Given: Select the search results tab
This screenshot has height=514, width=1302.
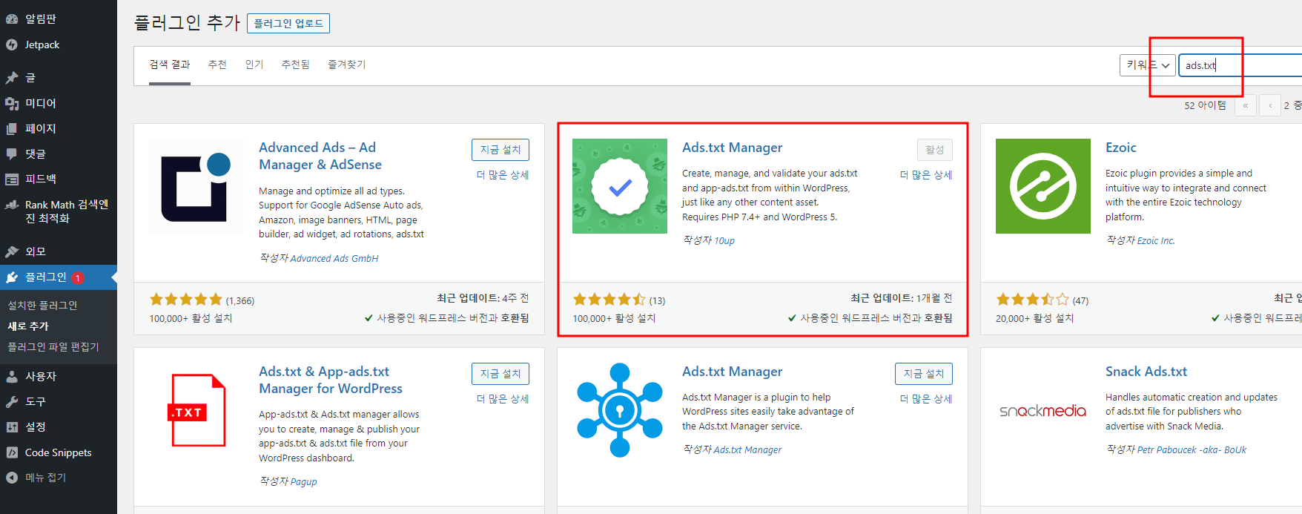Looking at the screenshot, I should tap(170, 65).
